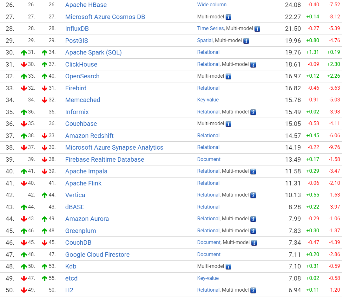Open Apache HBase database page

[86, 5]
